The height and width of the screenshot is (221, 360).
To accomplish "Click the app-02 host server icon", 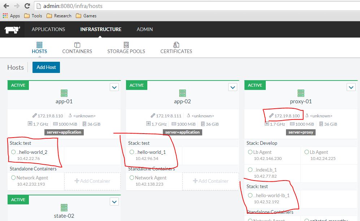I will tap(182, 93).
